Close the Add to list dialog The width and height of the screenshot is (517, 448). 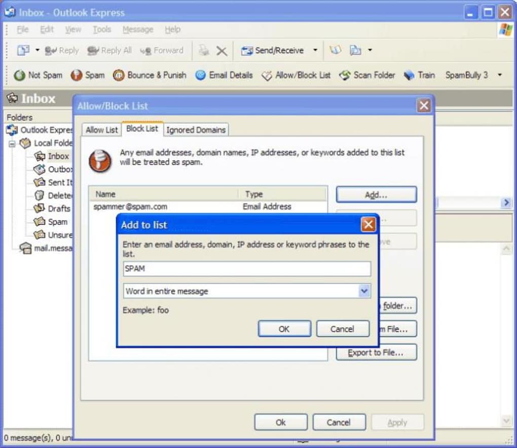pyautogui.click(x=368, y=224)
